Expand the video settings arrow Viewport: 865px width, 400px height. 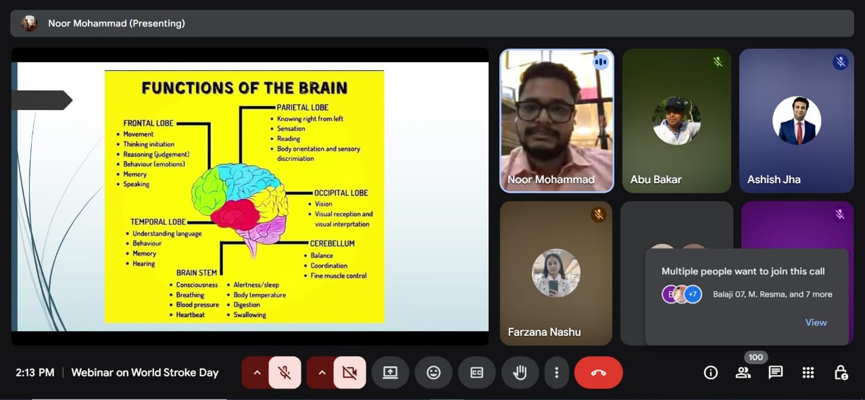point(322,372)
